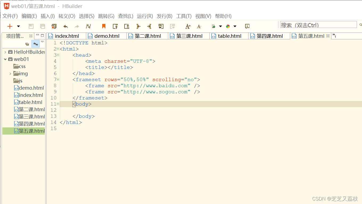The image size is (362, 204).
Task: Minimize the project manager panel
Action: click(x=38, y=35)
